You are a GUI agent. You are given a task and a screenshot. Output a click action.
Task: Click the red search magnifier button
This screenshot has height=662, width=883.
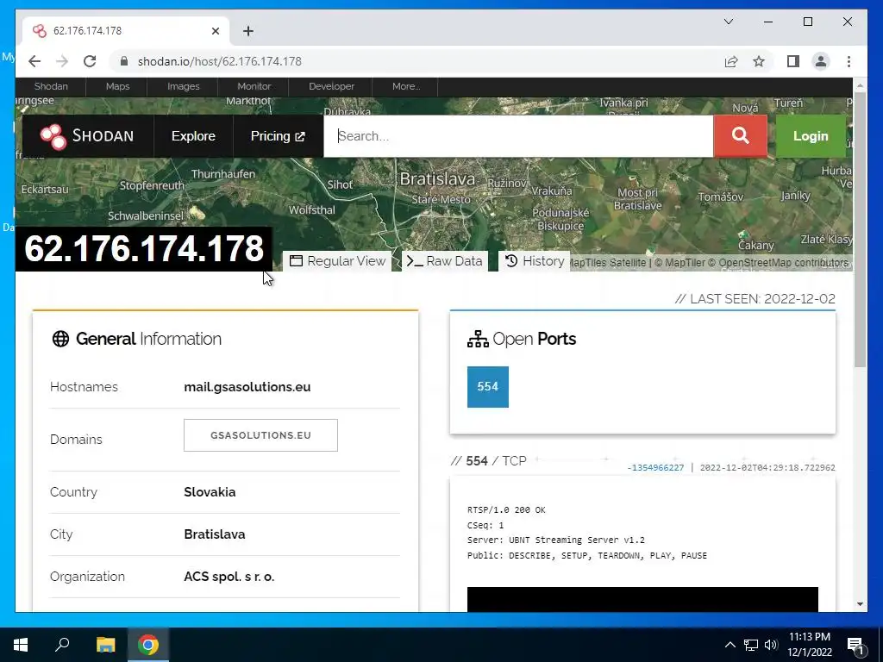coord(740,135)
